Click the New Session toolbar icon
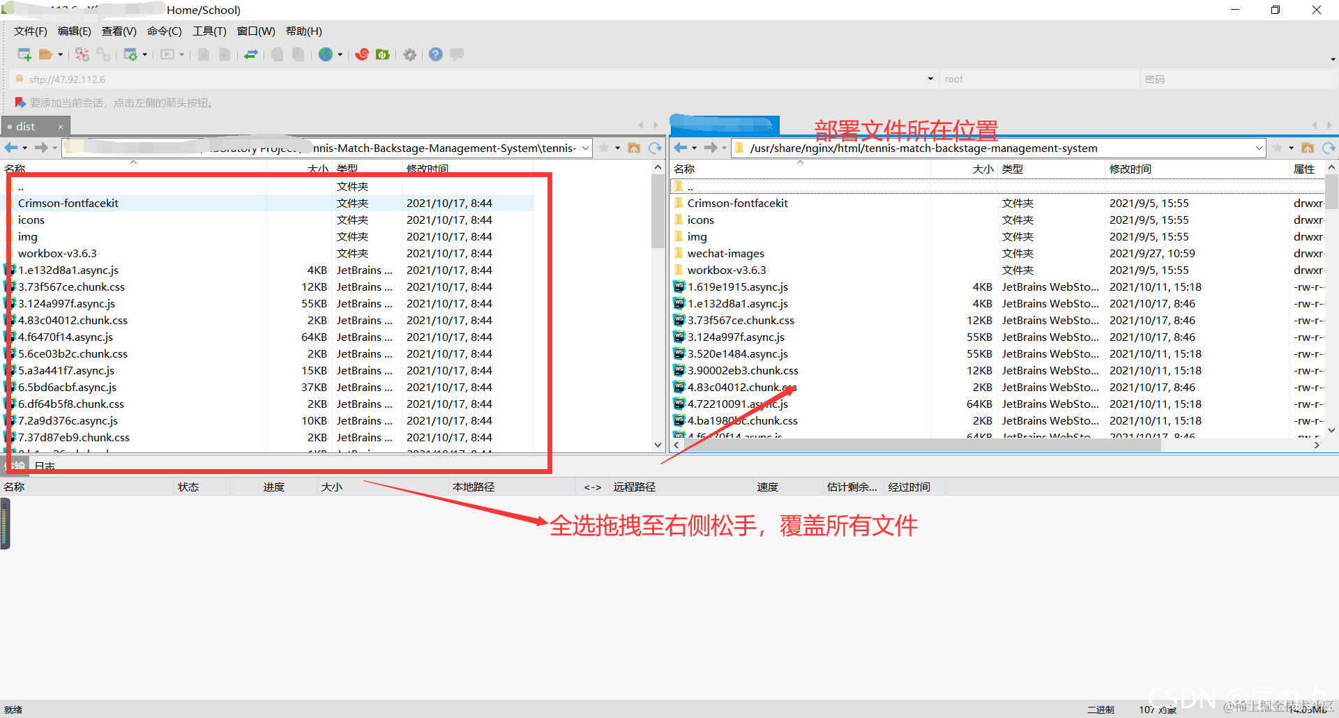 click(x=24, y=54)
